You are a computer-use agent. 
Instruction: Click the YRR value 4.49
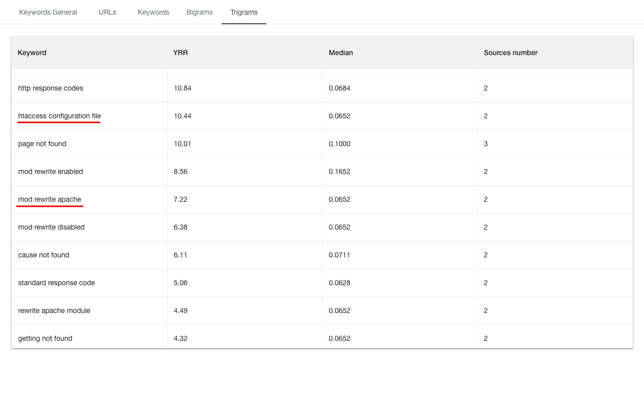click(x=181, y=310)
